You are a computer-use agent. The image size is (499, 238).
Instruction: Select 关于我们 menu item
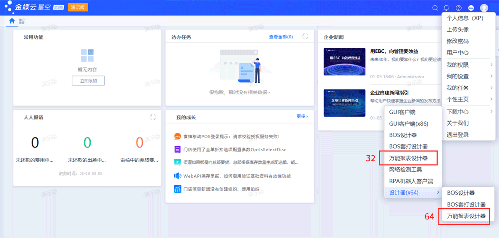pyautogui.click(x=469, y=123)
